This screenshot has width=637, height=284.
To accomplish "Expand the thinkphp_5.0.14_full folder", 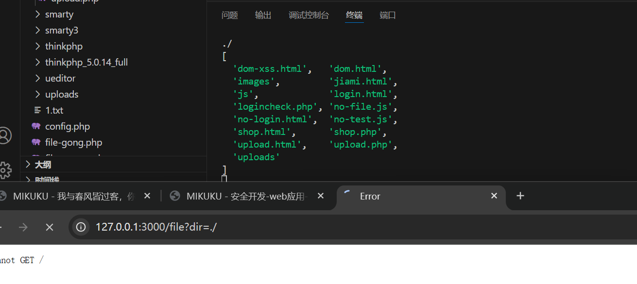I will click(x=38, y=62).
